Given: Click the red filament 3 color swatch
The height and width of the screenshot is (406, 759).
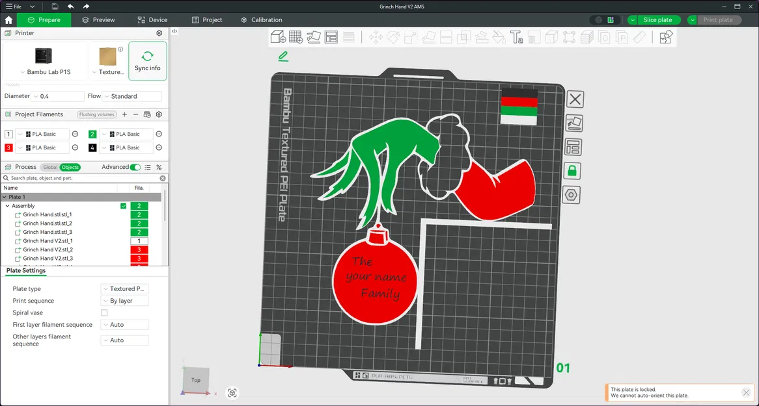Looking at the screenshot, I should click(x=8, y=148).
